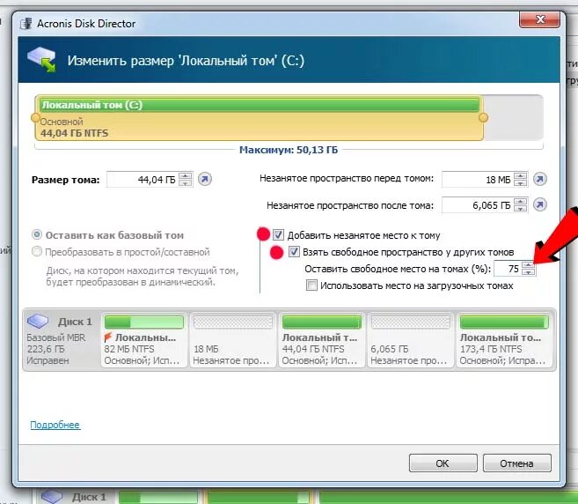
Task: Check Использовать место на загрузочных томах
Action: [311, 285]
